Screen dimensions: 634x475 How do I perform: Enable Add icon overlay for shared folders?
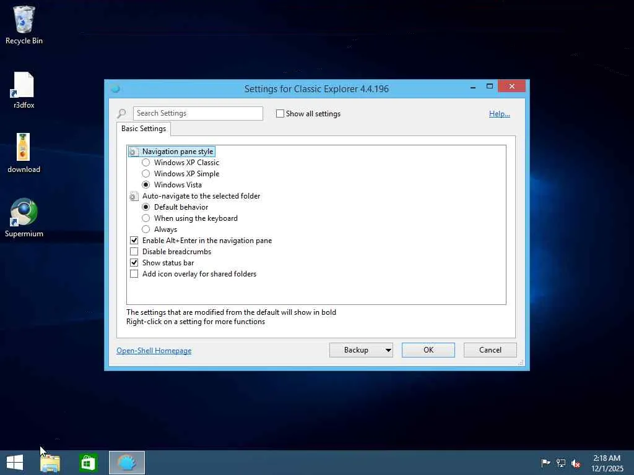click(x=134, y=274)
